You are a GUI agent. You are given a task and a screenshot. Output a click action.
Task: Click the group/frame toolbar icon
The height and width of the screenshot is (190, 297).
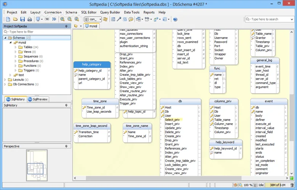[x=125, y=19]
